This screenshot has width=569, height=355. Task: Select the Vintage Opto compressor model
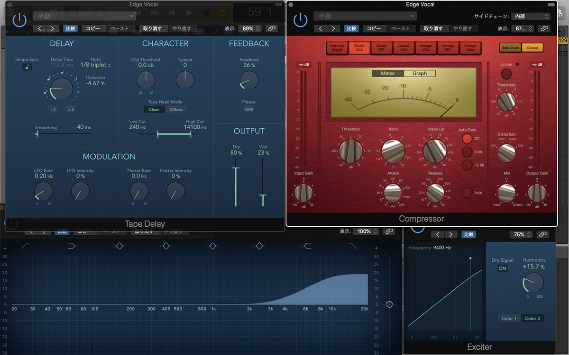click(470, 48)
